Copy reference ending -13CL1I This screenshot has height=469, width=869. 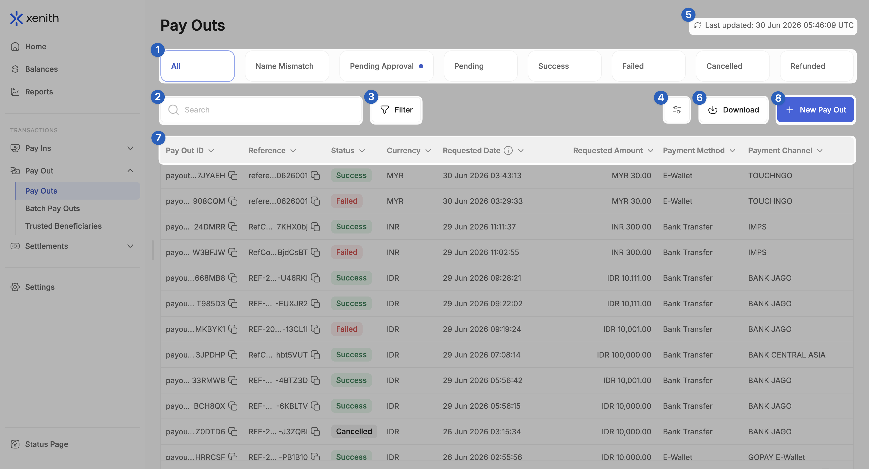(x=315, y=329)
